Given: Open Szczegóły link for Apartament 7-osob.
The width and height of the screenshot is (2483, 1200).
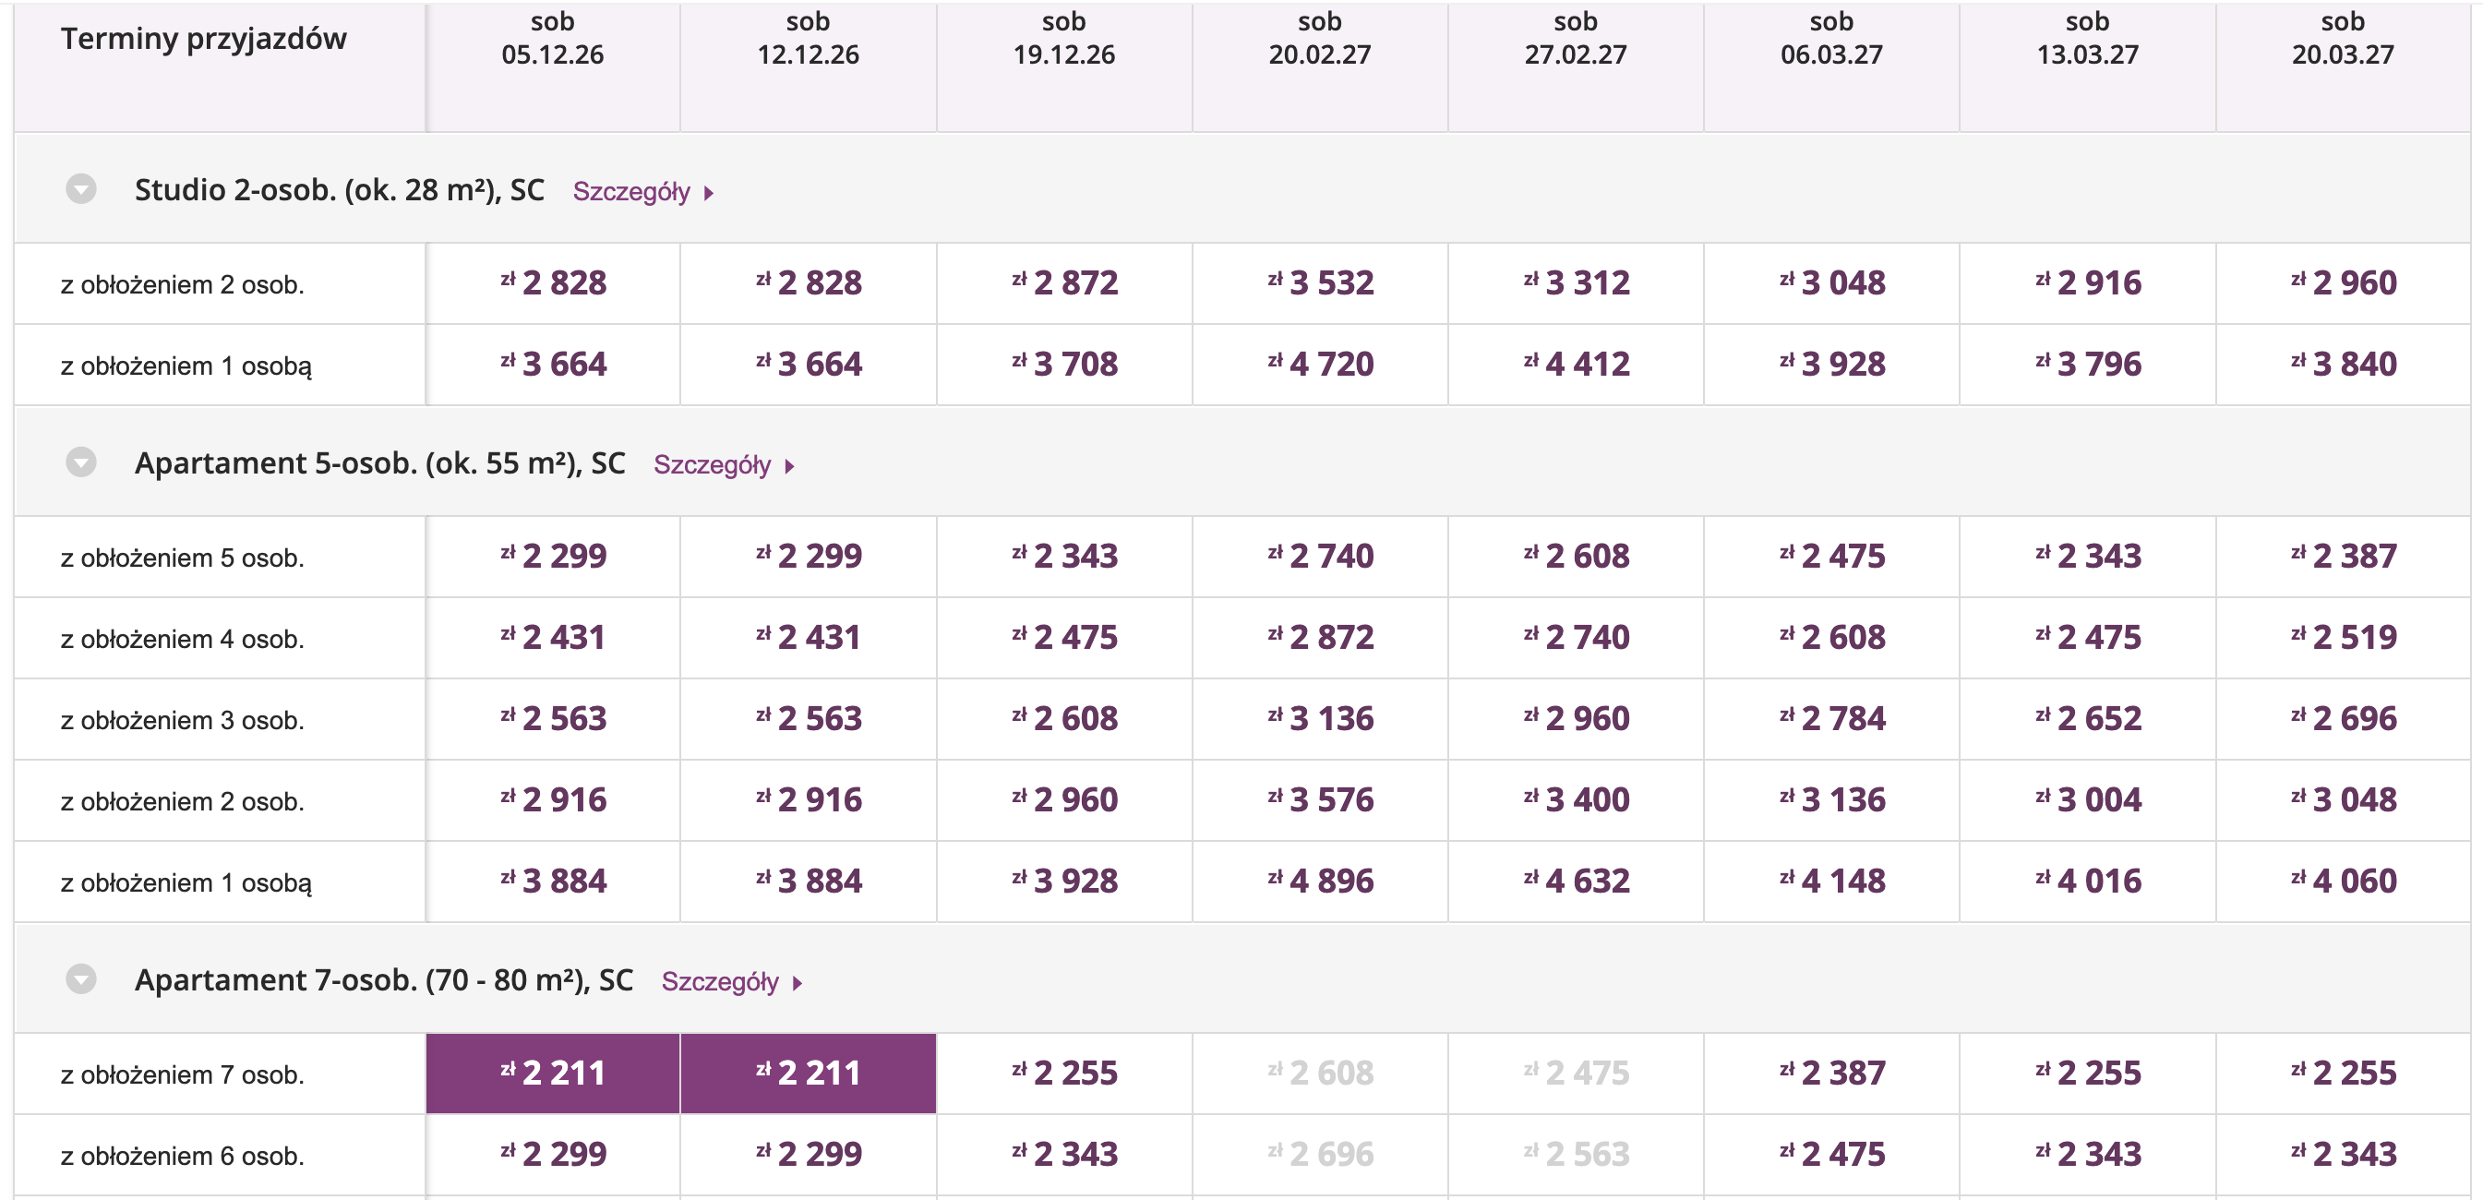Looking at the screenshot, I should (732, 981).
